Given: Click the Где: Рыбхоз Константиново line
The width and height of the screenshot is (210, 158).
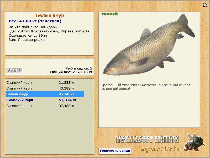Looking at the screenshot, I should [x=49, y=31].
